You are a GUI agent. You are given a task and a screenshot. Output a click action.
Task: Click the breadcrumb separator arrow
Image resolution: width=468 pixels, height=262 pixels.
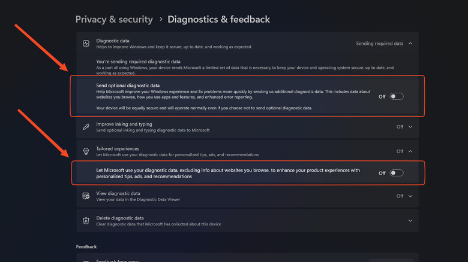click(160, 20)
